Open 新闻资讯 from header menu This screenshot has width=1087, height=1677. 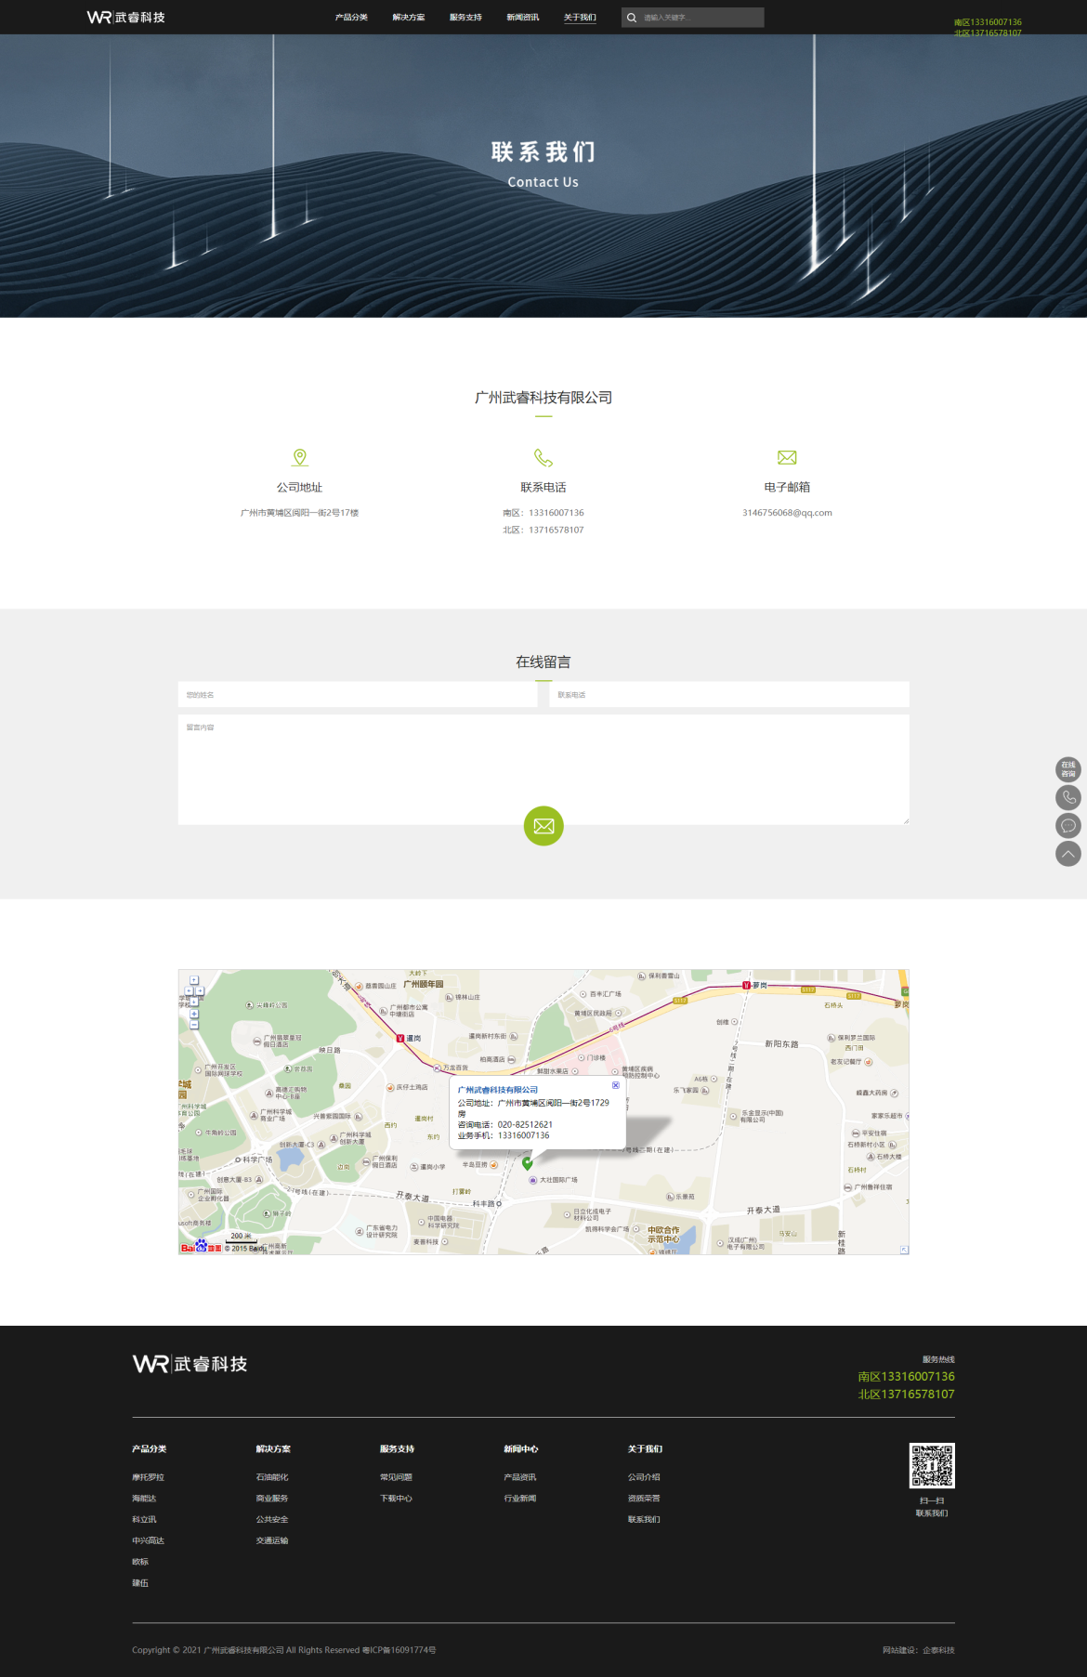coord(522,18)
